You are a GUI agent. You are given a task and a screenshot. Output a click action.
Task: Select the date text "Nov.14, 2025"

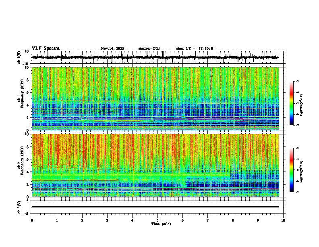[112, 48]
